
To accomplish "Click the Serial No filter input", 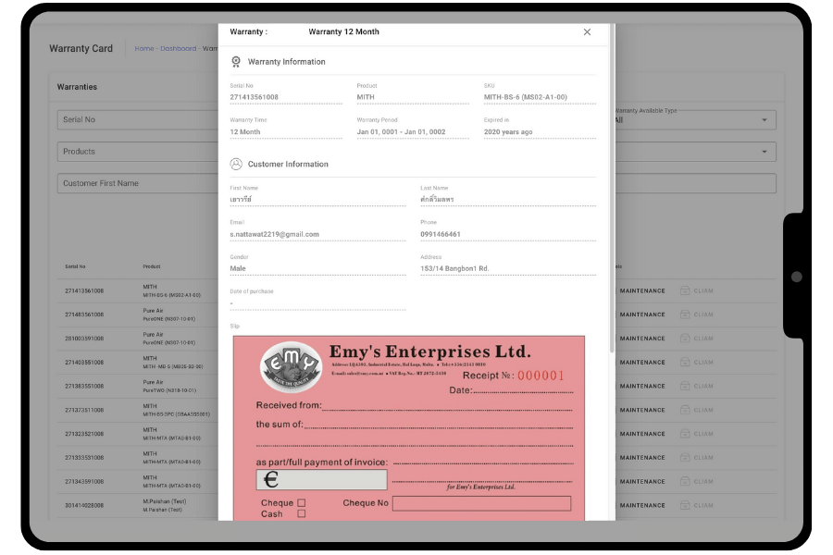I will tap(139, 119).
